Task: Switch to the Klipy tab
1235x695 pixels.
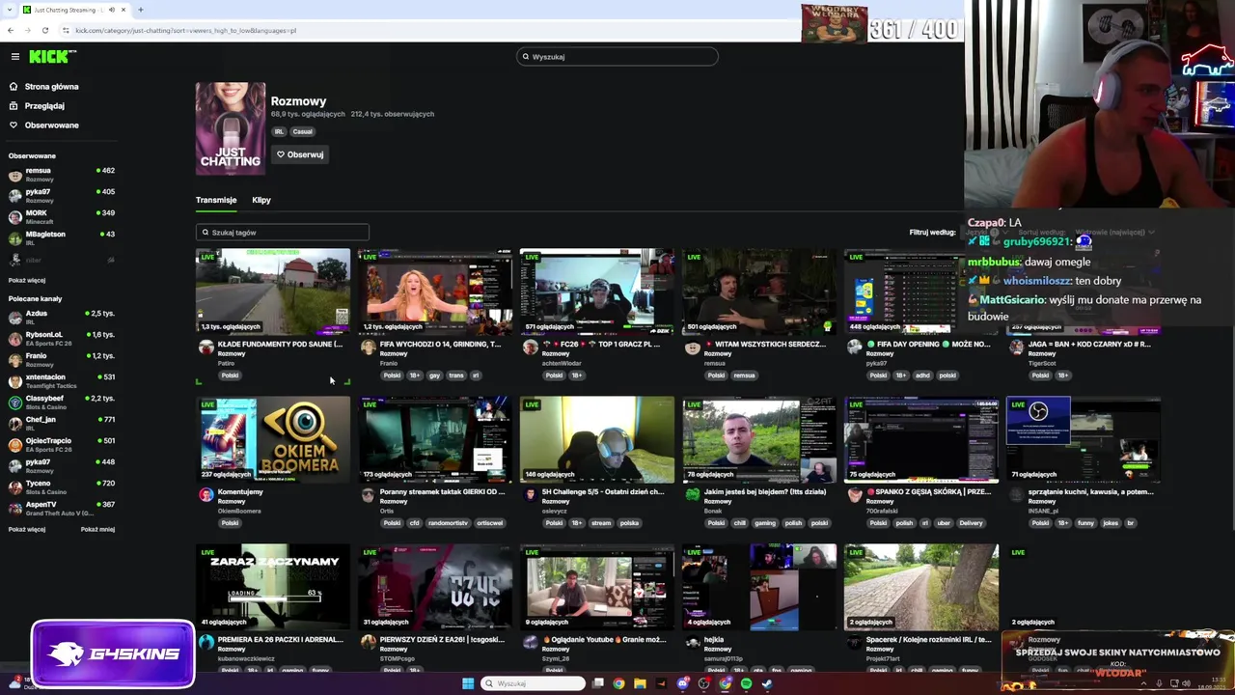Action: tap(261, 200)
